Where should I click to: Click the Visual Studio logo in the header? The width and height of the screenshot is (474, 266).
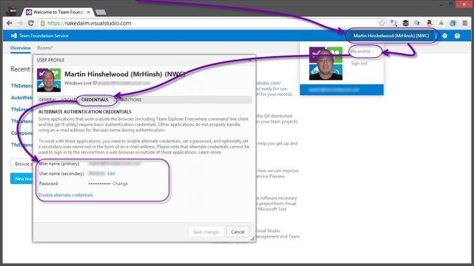point(14,35)
